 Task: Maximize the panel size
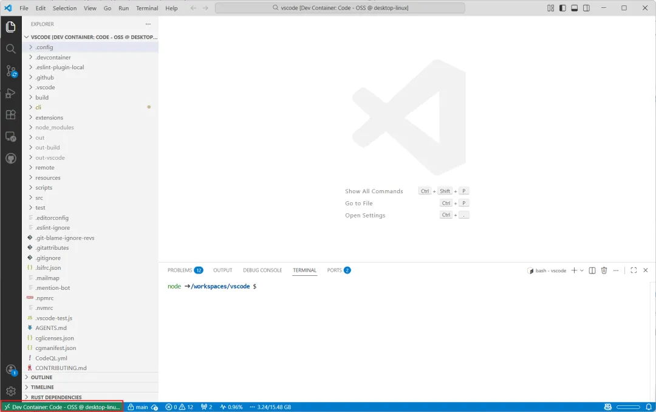(634, 270)
